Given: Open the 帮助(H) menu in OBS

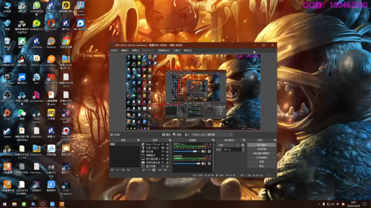Looking at the screenshot, I should [187, 50].
